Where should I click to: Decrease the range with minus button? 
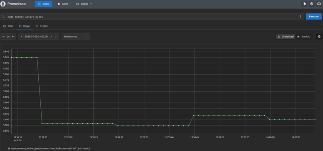(x=4, y=36)
